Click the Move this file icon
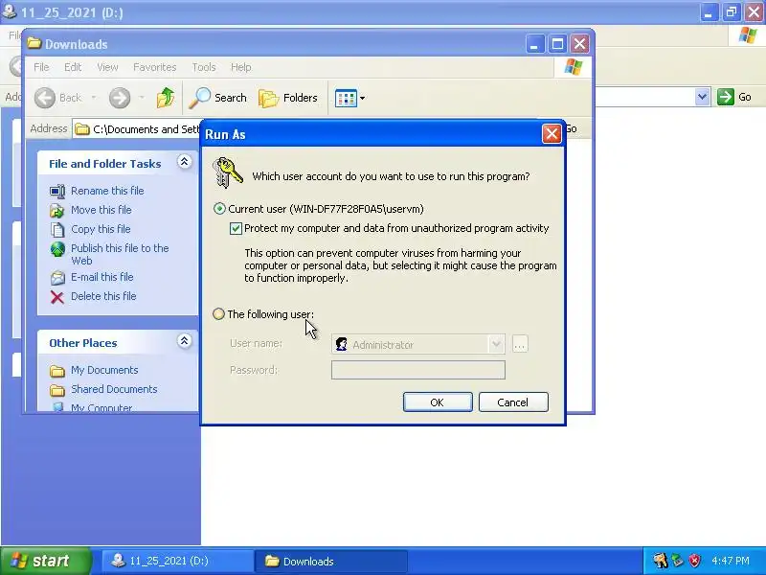The width and height of the screenshot is (766, 575). (x=57, y=210)
